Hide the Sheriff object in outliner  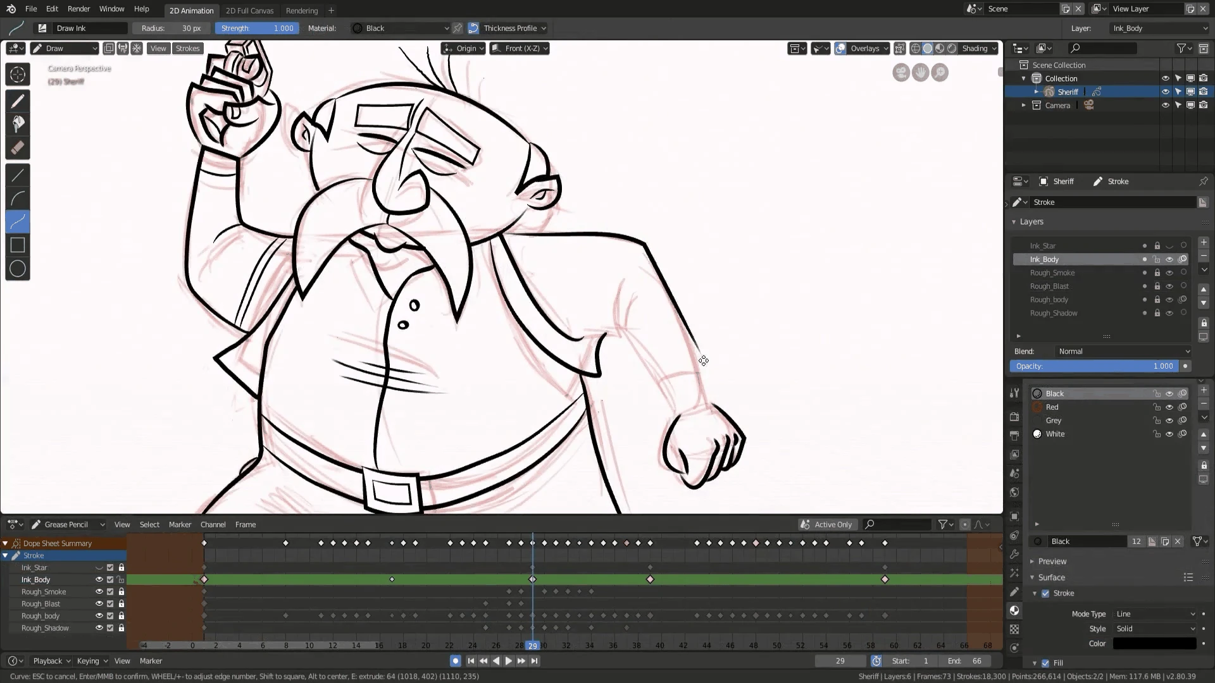click(x=1165, y=92)
